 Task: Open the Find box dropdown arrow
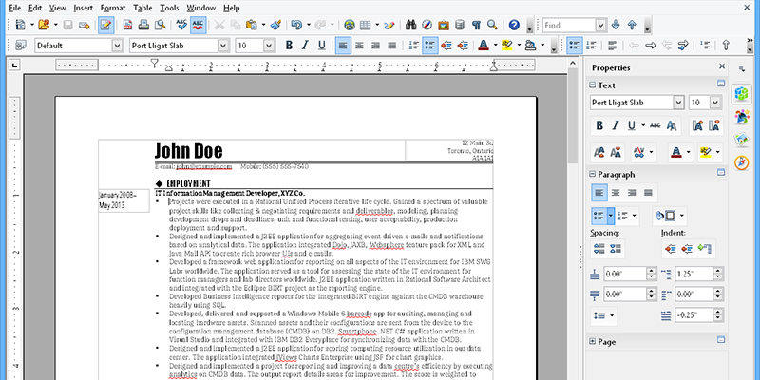pos(601,26)
